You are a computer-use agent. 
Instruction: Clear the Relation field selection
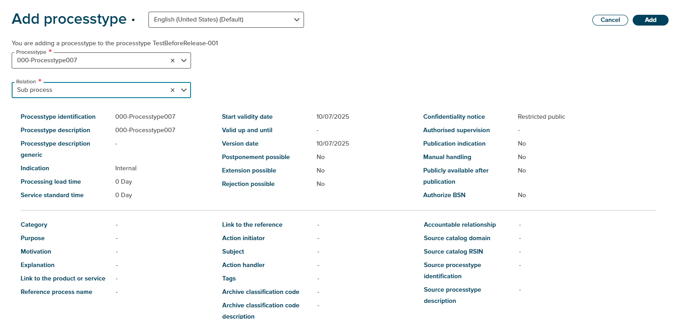click(173, 90)
